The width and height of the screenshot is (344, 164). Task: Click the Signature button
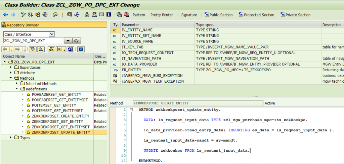[189, 15]
